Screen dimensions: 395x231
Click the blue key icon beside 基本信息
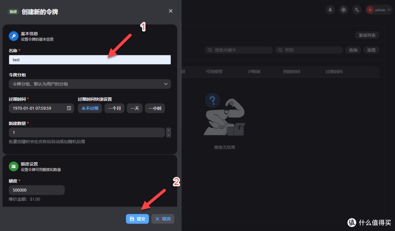coord(14,36)
